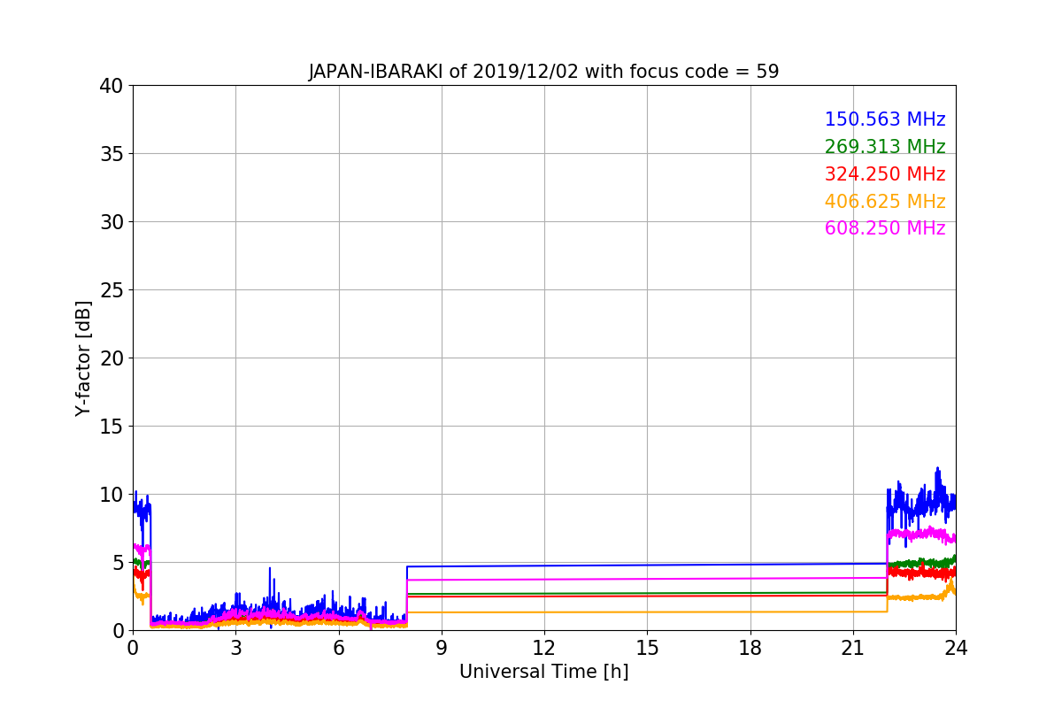The image size is (1062, 708).
Task: Select the 150.563 MHz legend label
Action: 885,119
